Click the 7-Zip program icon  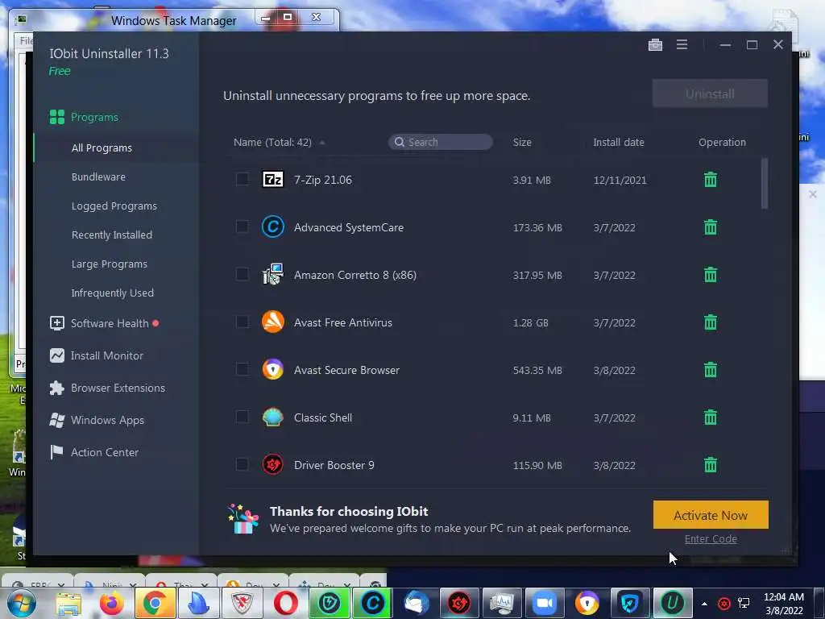coord(272,180)
